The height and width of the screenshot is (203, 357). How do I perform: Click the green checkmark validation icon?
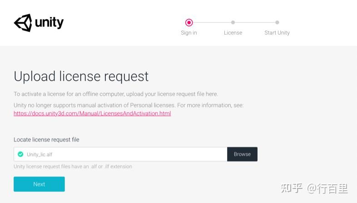point(20,154)
